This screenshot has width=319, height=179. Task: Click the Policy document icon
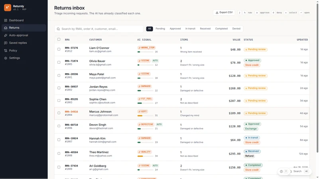pos(6,51)
